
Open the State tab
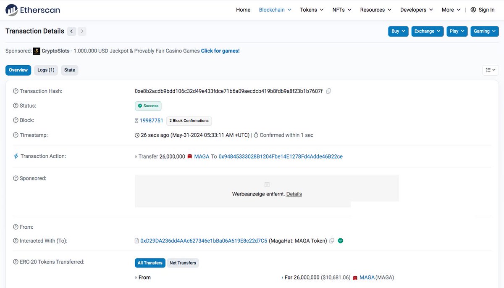coord(69,70)
